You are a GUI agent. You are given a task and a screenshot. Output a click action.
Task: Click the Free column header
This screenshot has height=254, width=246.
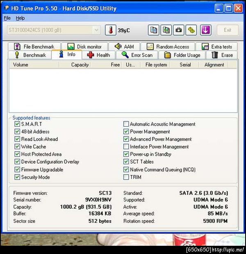106,65
